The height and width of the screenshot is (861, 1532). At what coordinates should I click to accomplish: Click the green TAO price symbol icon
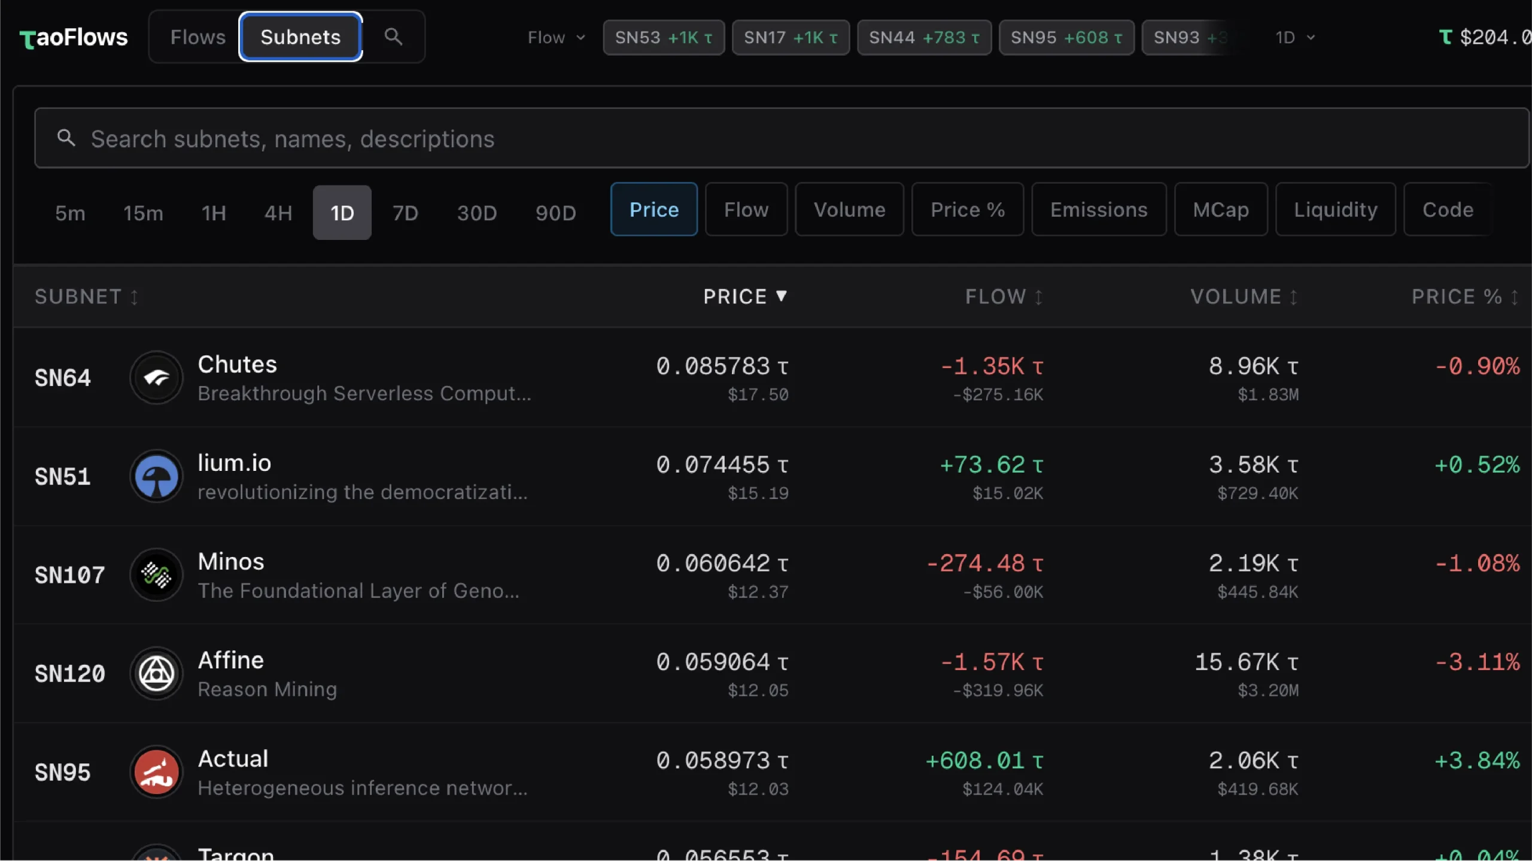click(x=1445, y=37)
